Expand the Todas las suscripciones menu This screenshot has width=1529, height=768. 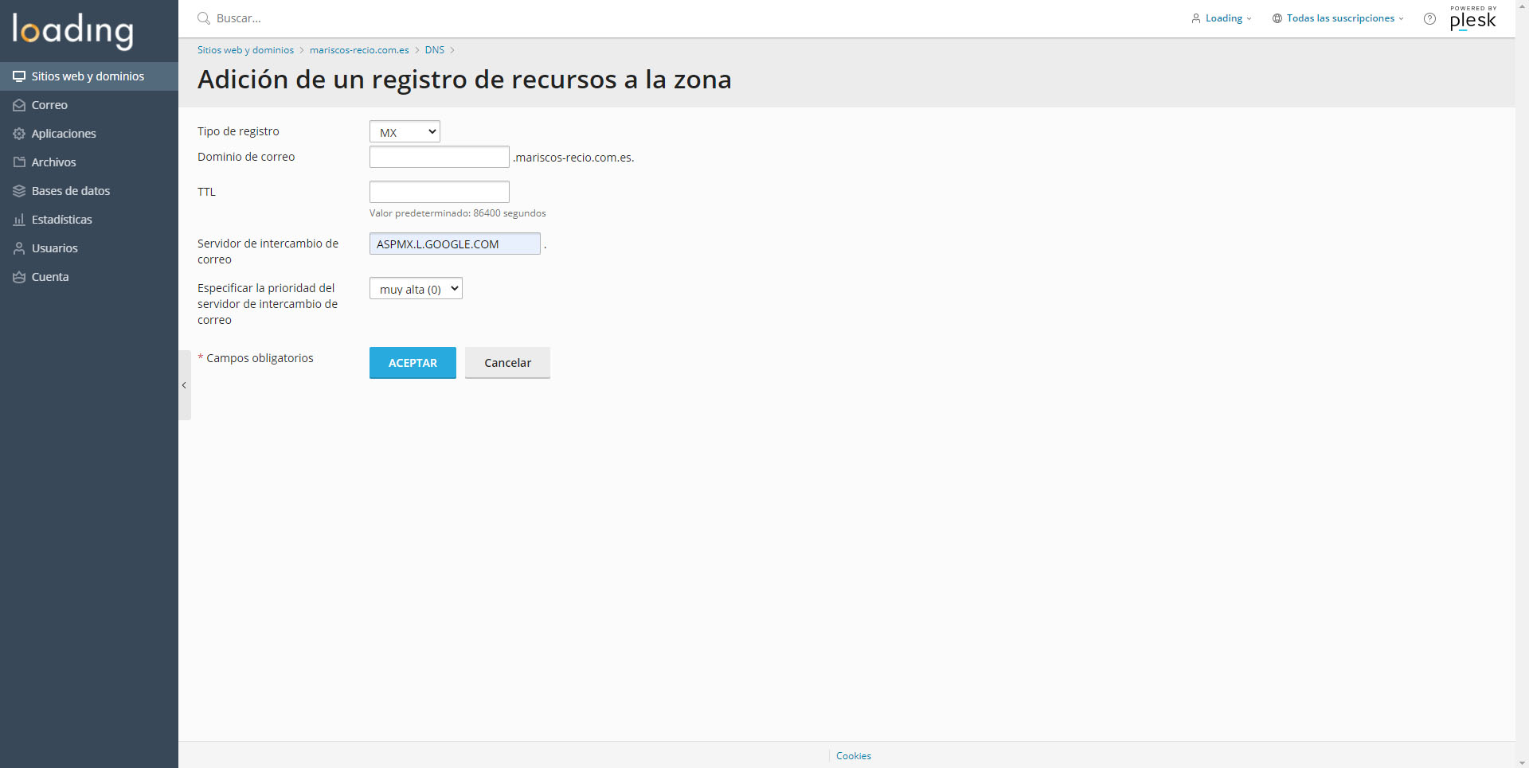pos(1339,18)
